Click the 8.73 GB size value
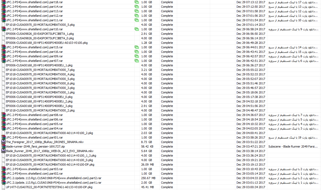 147,142
